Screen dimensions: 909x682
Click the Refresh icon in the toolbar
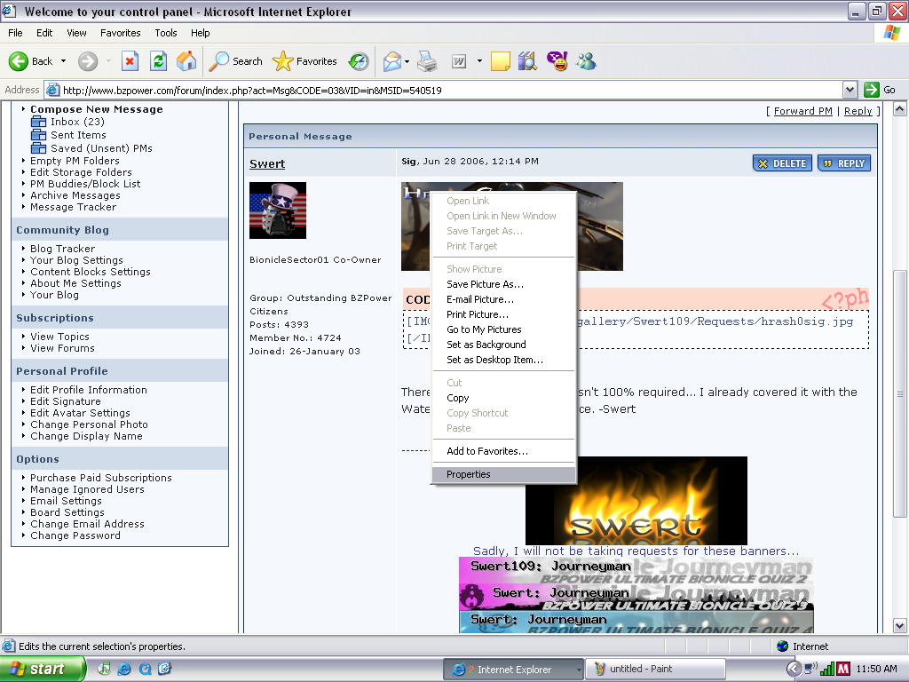coord(158,61)
